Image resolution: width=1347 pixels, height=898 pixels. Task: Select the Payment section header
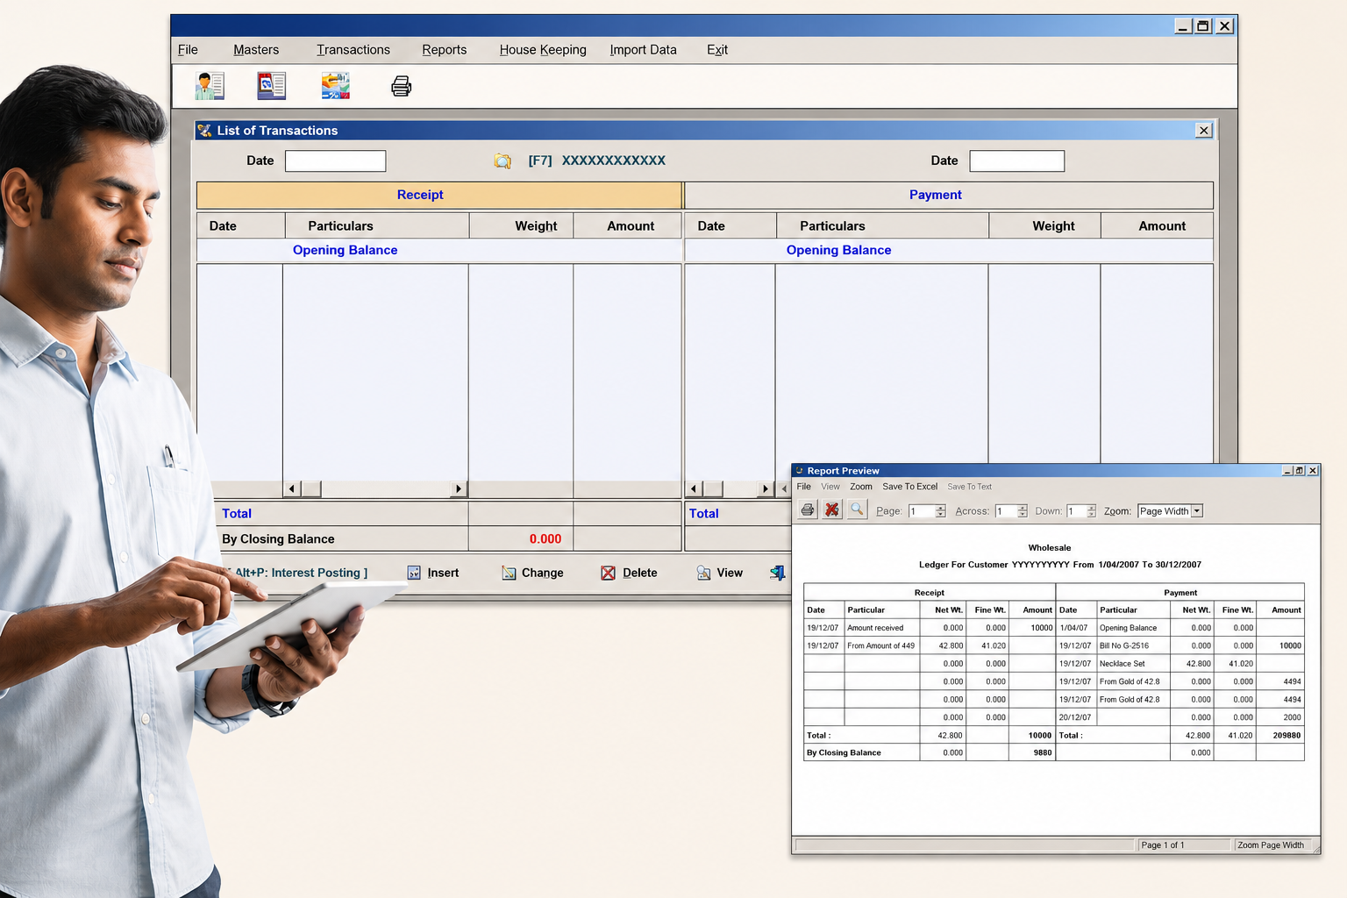[x=949, y=195]
